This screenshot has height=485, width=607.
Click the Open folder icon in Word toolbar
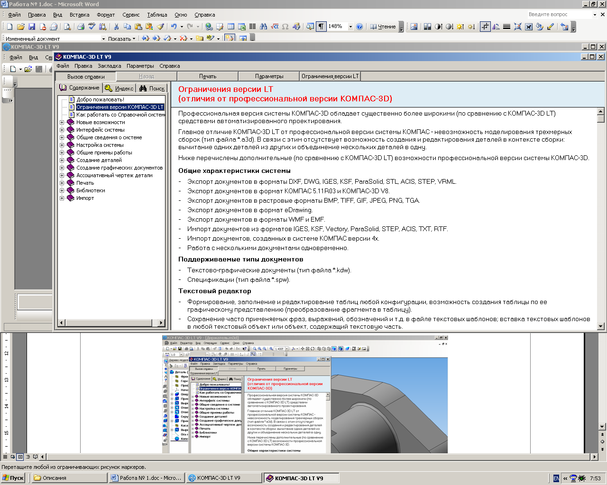(20, 27)
